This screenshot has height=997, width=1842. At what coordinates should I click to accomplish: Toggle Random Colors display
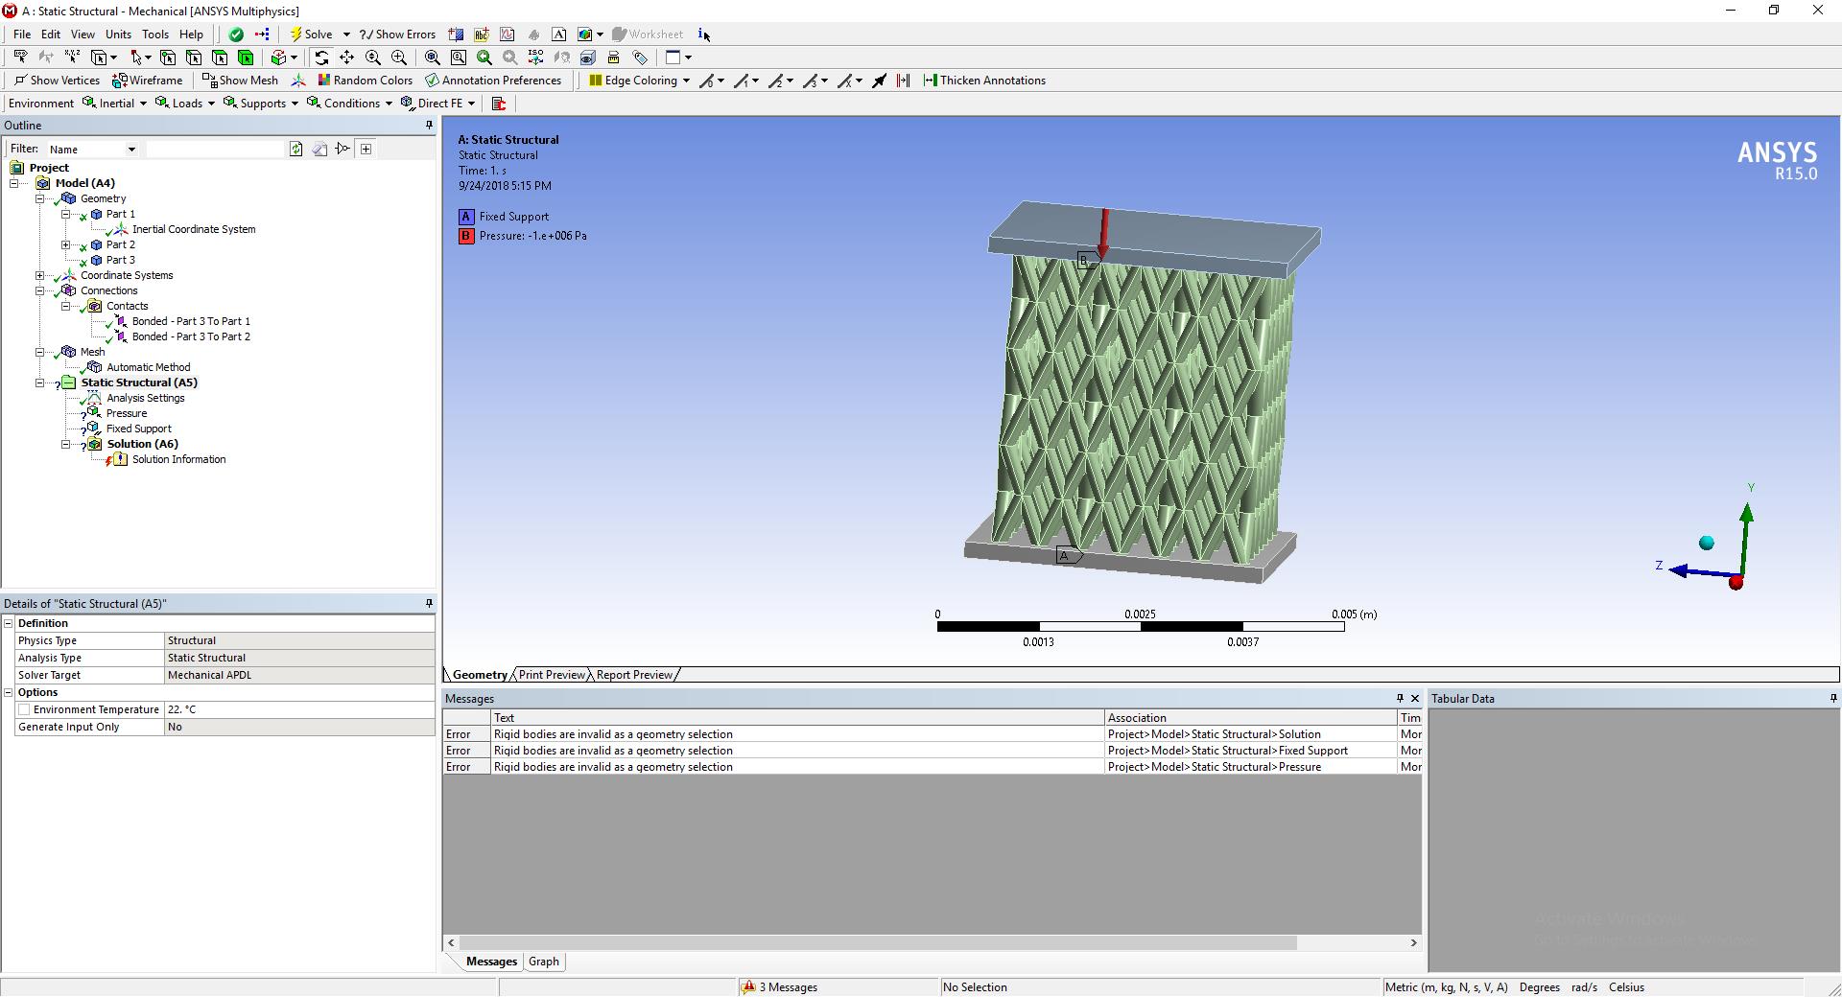366,81
